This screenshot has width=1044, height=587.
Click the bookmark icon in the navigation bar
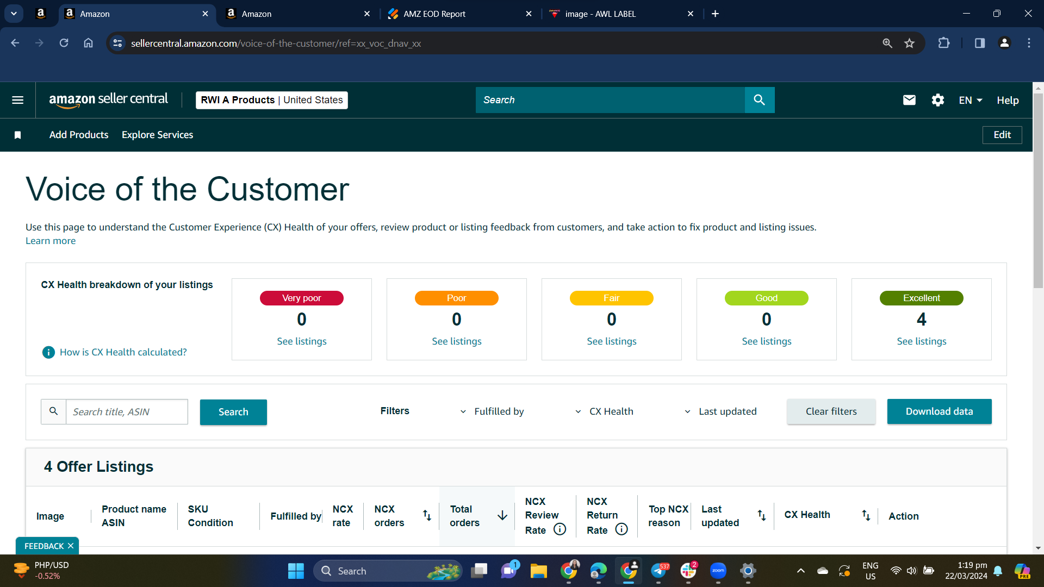tap(17, 135)
